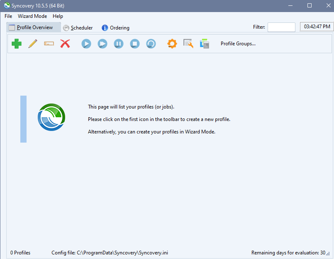334x259 pixels.
Task: Click the blue-green windows layout icon
Action: pos(205,44)
